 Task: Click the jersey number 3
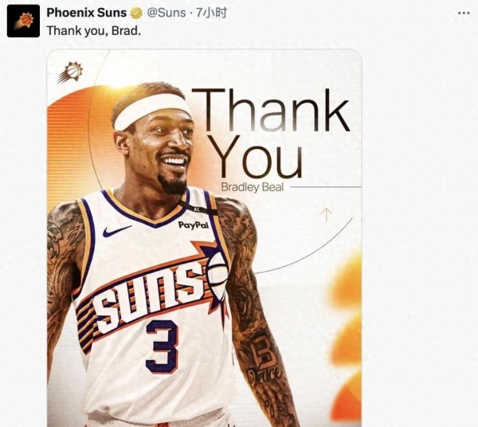(163, 347)
